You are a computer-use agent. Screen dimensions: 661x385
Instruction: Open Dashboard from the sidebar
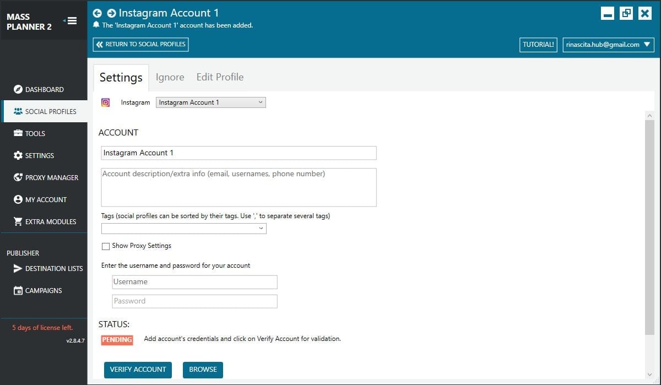(x=44, y=89)
